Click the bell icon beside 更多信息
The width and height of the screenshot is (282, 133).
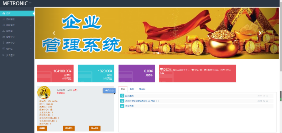(122, 106)
